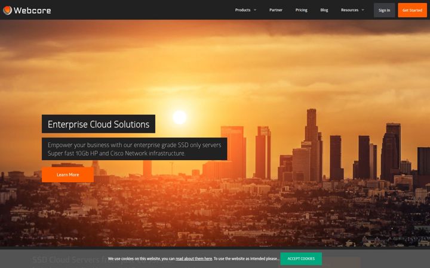The height and width of the screenshot is (268, 430).
Task: Open the Pricing page
Action: tap(301, 10)
